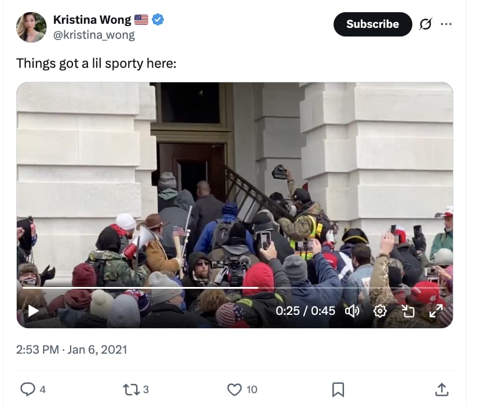
Task: Open video settings gear icon
Action: [x=380, y=311]
